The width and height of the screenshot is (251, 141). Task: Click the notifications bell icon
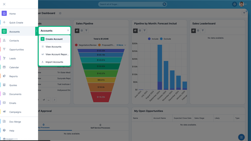[234, 4]
